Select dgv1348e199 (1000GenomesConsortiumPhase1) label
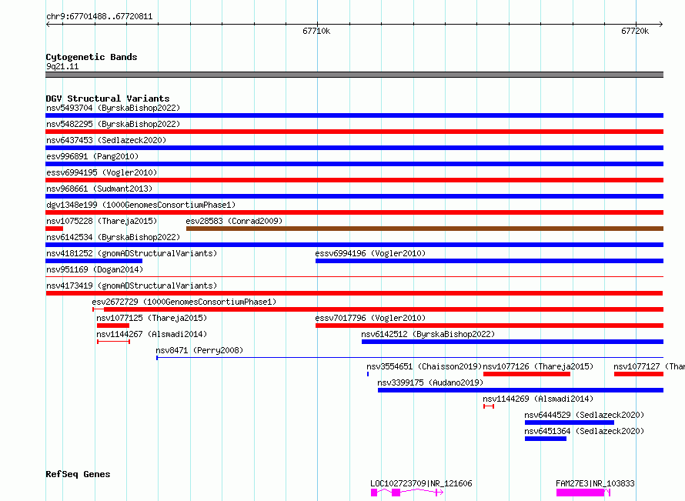This screenshot has height=501, width=685. tap(141, 205)
